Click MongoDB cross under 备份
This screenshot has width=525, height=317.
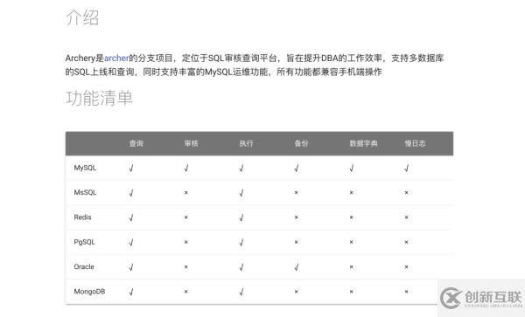tap(297, 292)
